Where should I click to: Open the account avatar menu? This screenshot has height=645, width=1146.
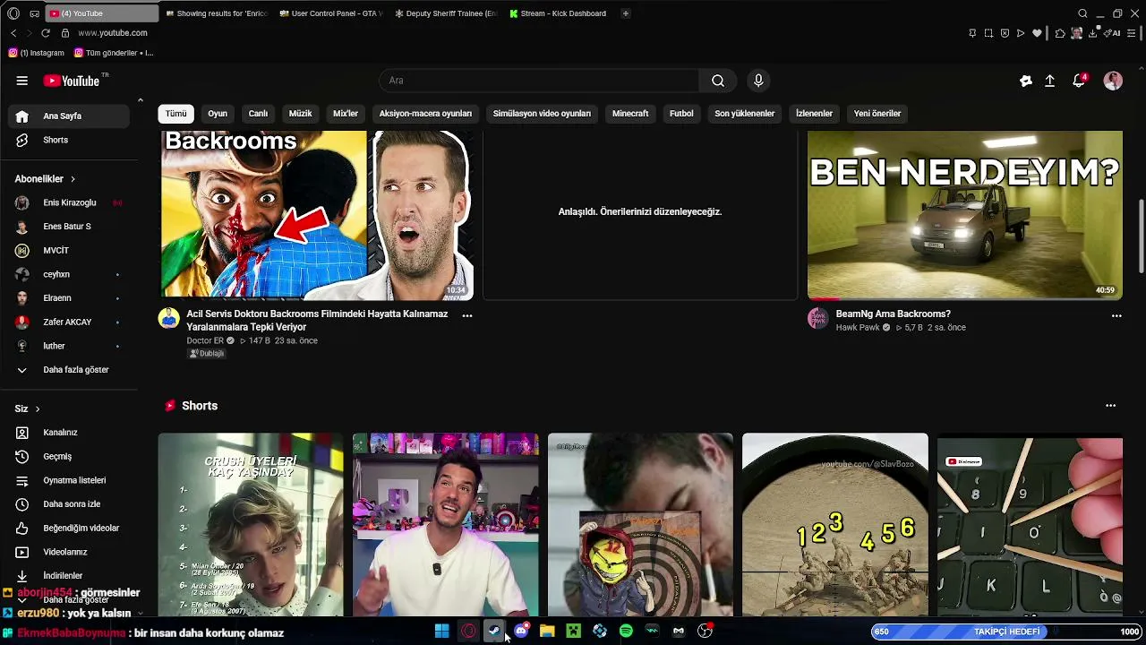(x=1113, y=81)
